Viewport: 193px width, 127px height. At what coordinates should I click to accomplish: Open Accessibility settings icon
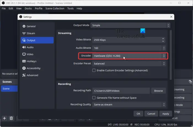[24, 68]
